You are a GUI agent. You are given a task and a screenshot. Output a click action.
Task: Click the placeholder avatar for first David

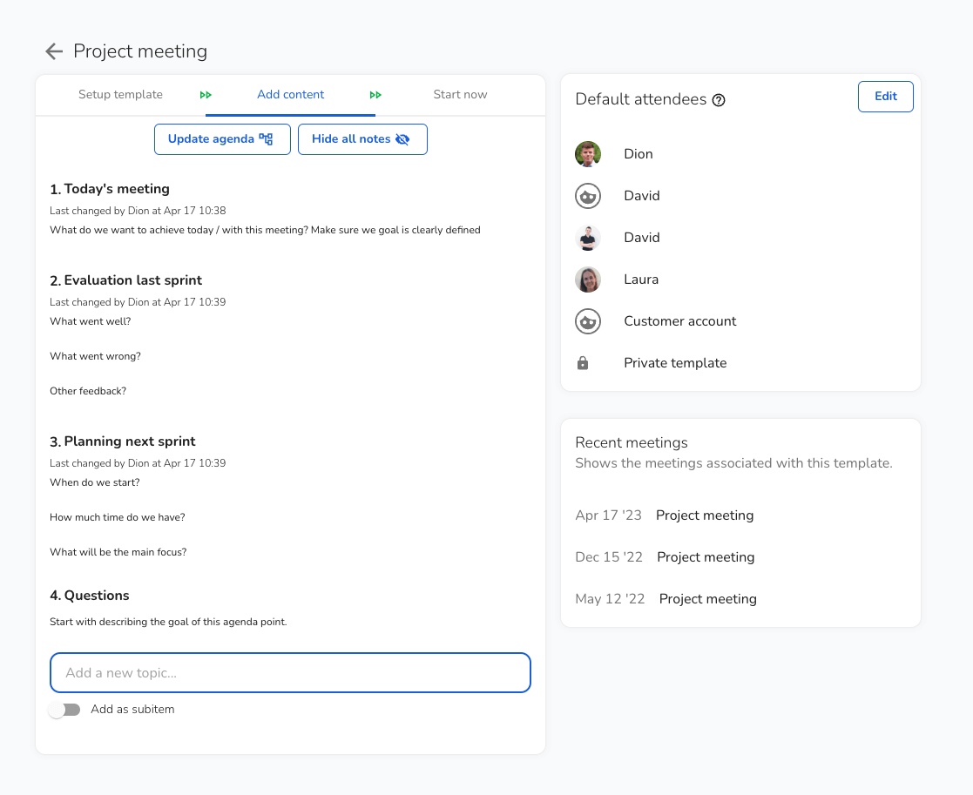(x=588, y=196)
